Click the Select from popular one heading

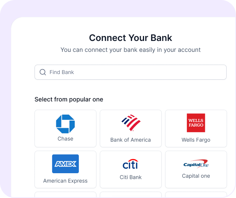click(x=69, y=100)
